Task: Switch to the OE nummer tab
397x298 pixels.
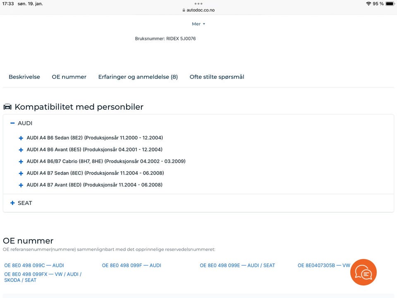Action: [x=69, y=77]
